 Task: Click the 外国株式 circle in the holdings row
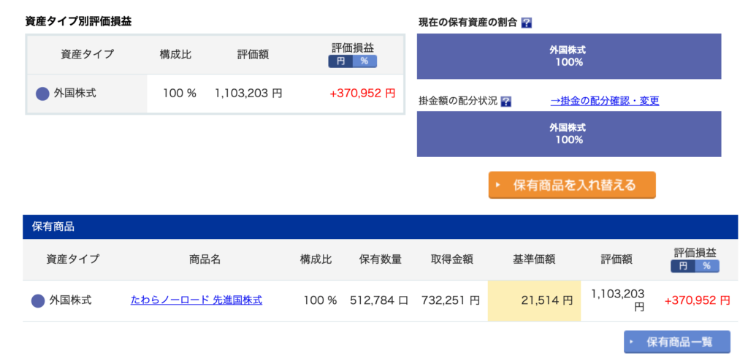(x=38, y=301)
